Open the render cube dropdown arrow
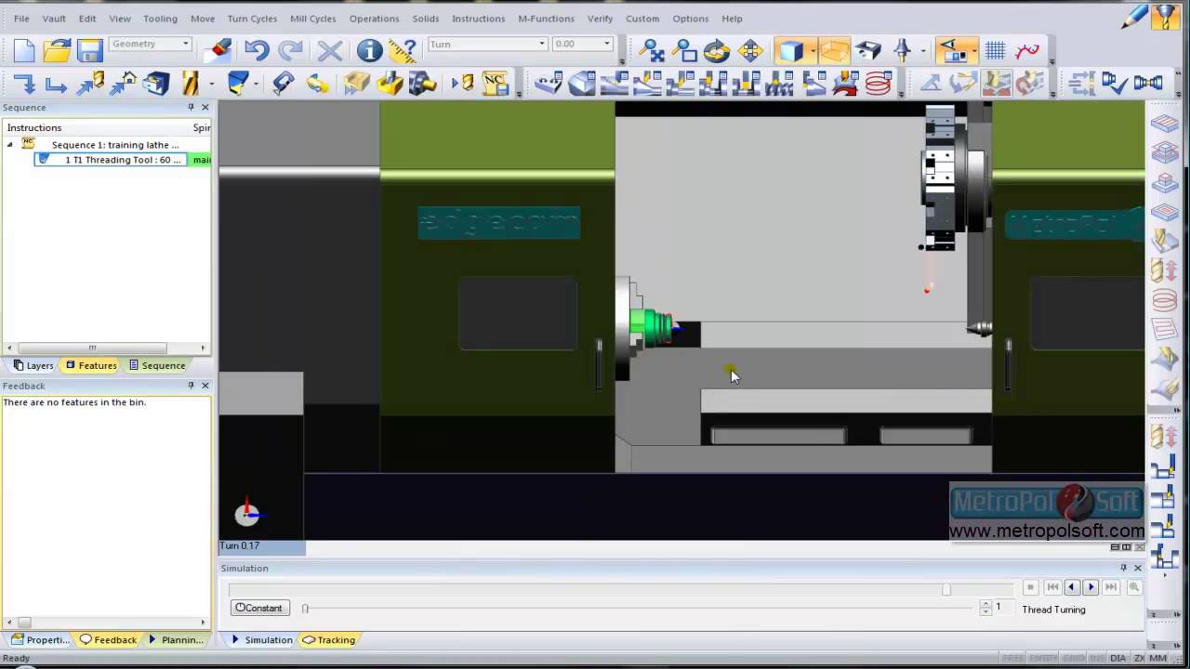 (x=812, y=50)
